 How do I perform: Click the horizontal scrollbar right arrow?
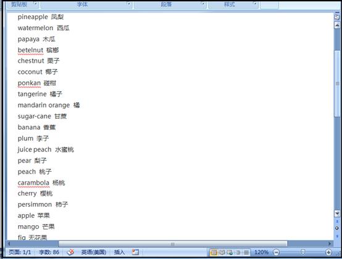click(330, 244)
